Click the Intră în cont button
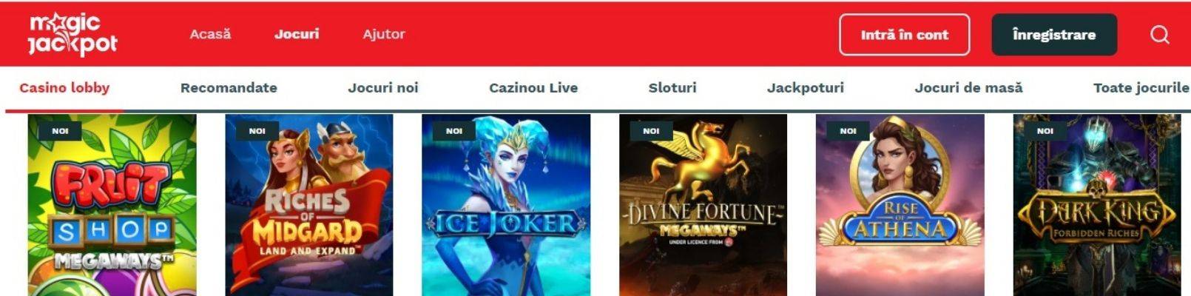Viewport: 1191px width, 296px height. pos(904,35)
